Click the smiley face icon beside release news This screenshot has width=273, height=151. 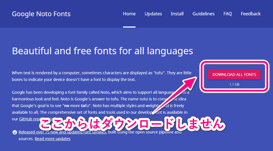click(15, 132)
